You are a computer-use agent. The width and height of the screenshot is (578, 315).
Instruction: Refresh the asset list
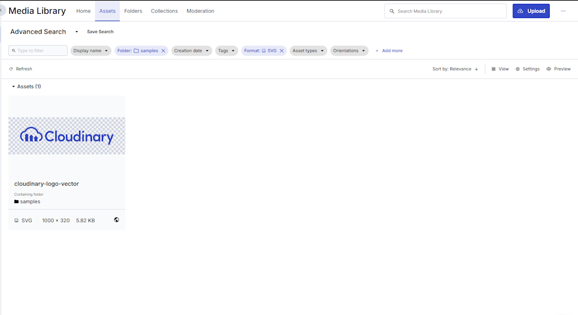coord(21,69)
